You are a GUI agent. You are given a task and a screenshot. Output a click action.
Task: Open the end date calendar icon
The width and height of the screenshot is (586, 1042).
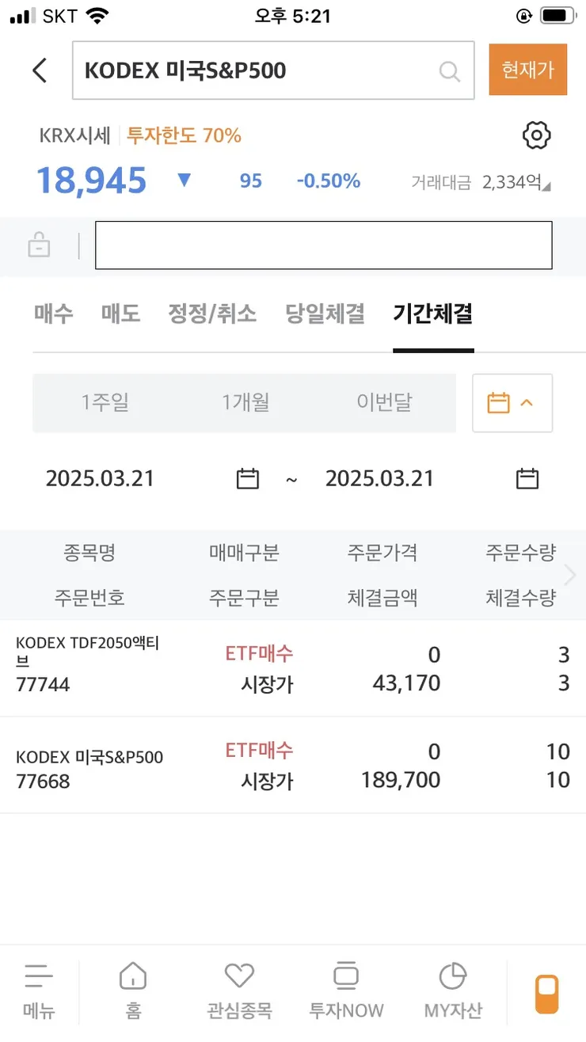click(x=527, y=478)
